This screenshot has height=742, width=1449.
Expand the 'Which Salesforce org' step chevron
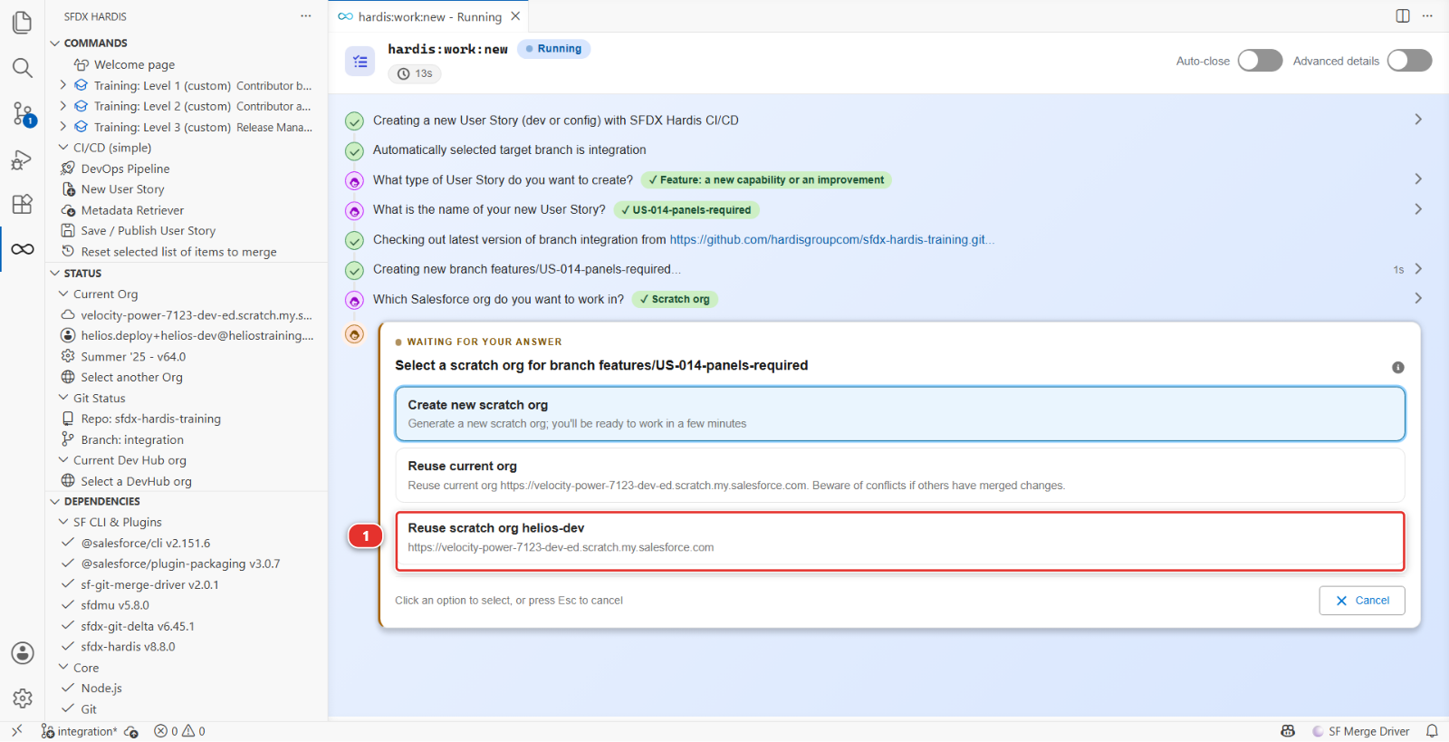click(1418, 298)
